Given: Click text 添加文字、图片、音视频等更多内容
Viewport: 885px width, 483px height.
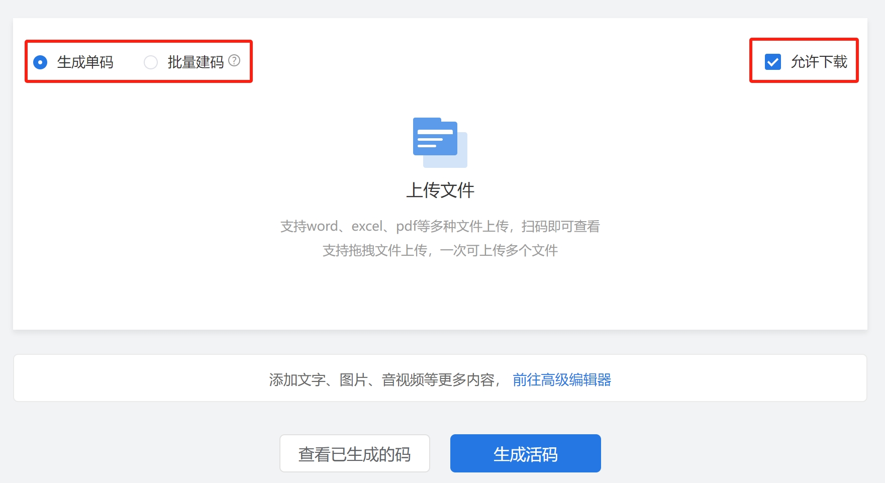Looking at the screenshot, I should point(382,379).
